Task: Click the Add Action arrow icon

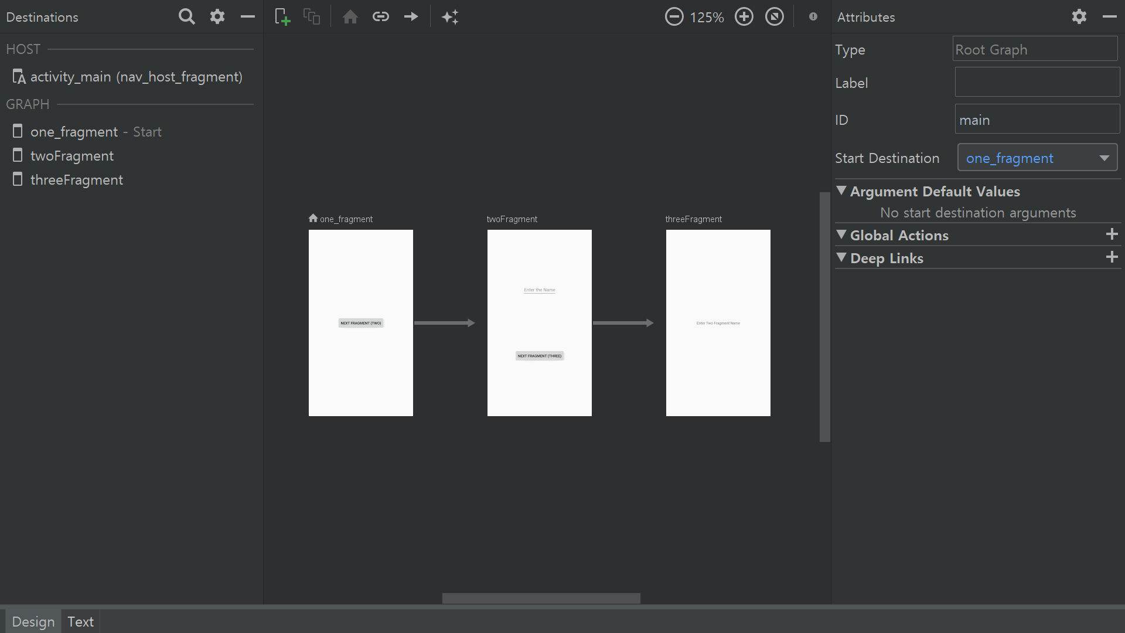Action: point(411,17)
